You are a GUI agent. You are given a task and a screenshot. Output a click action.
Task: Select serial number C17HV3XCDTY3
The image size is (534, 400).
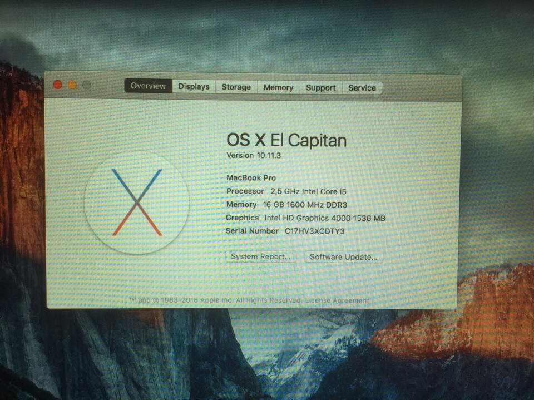(x=315, y=231)
